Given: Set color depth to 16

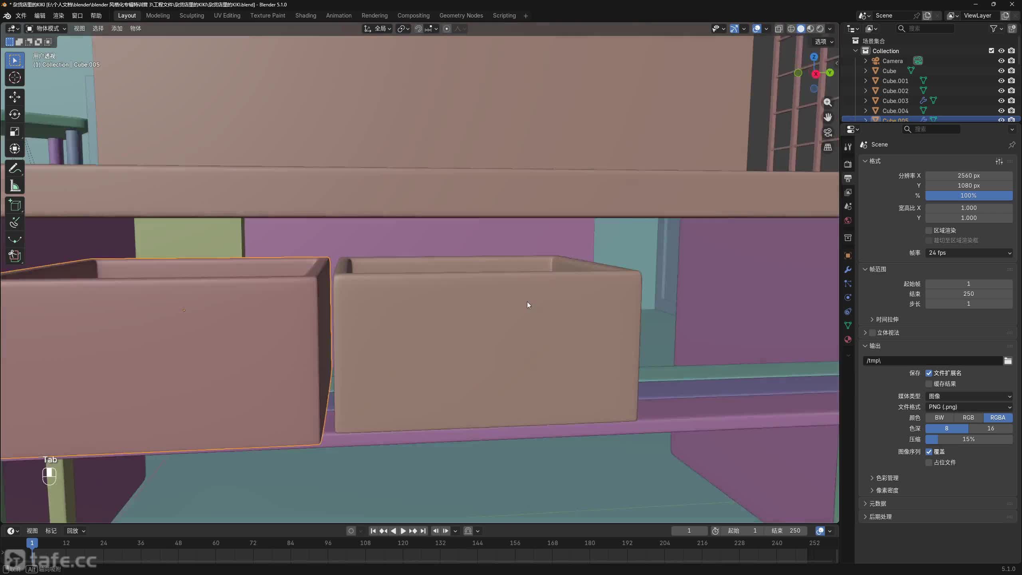Looking at the screenshot, I should point(990,428).
